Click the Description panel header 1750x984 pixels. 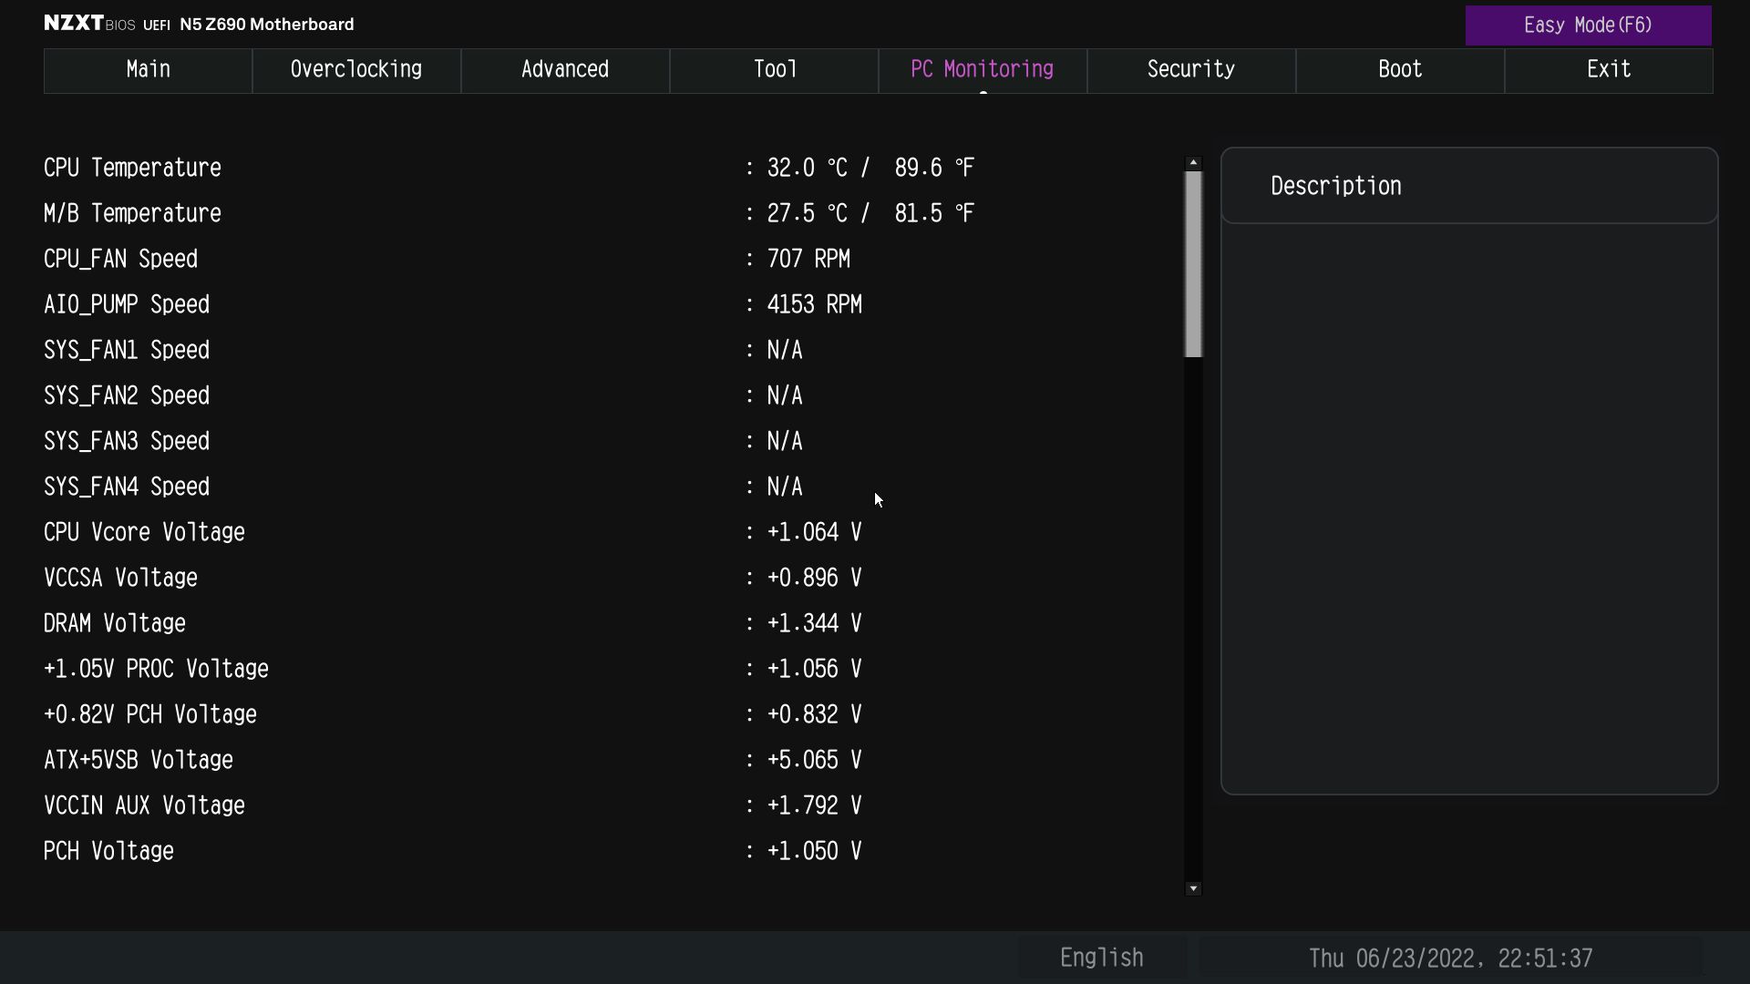[x=1336, y=187]
